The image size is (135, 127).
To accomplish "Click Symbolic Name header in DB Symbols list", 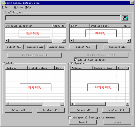I will [x=105, y=68].
